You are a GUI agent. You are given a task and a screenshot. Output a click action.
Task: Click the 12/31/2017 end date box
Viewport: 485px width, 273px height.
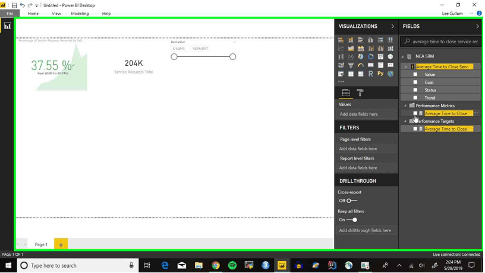200,49
